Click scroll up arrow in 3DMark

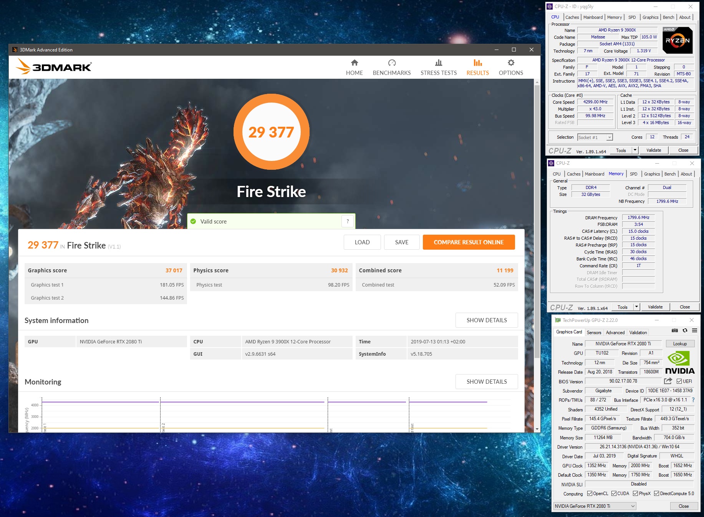coord(537,82)
